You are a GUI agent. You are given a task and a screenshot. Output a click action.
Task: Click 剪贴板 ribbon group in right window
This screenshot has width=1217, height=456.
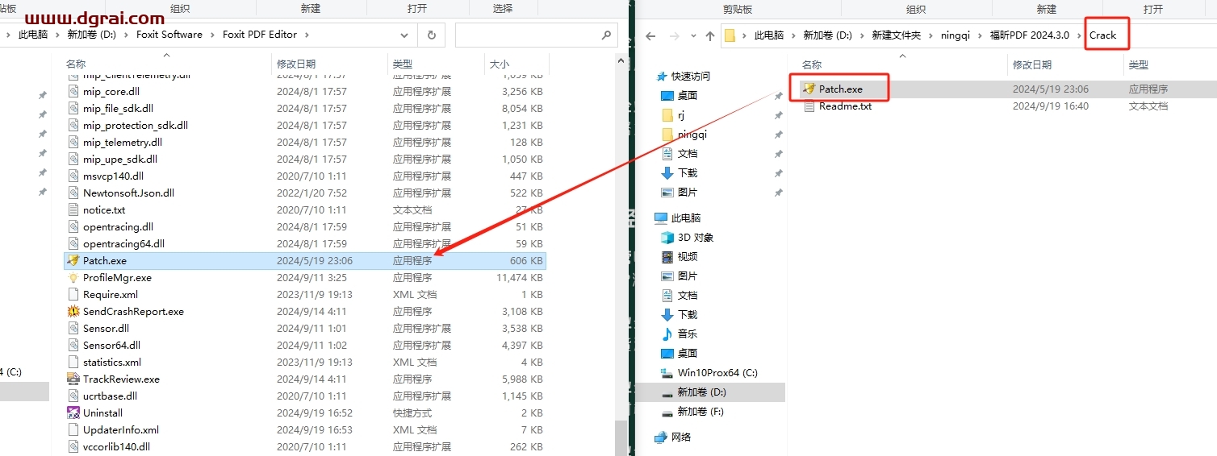(x=737, y=9)
